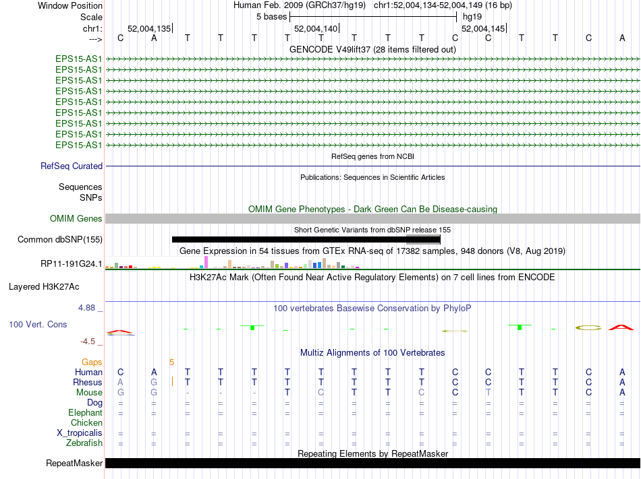Image resolution: width=641 pixels, height=479 pixels.
Task: Open the GTEx tissue expression bar chart
Action: (x=232, y=262)
